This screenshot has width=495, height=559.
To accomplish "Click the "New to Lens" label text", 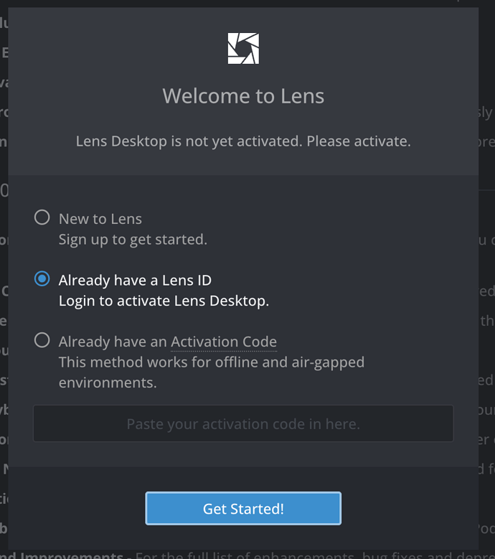I will point(100,220).
